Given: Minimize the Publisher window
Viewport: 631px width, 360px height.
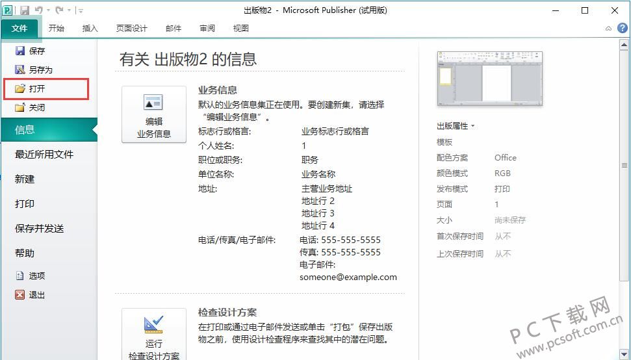Looking at the screenshot, I should (556, 10).
